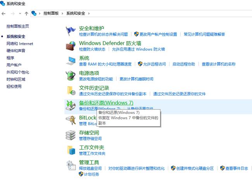Click the 查看事件日志 link
The image size is (252, 193).
tap(236, 168)
